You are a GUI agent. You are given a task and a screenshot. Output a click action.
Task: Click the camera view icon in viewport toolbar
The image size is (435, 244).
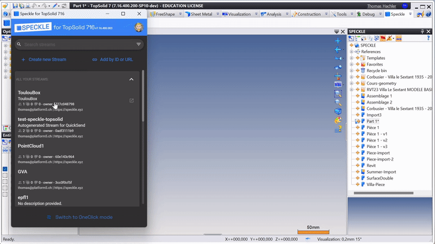tap(338, 59)
